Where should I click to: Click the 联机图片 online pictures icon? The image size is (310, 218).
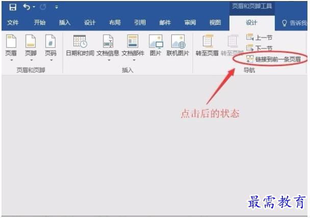pyautogui.click(x=178, y=41)
